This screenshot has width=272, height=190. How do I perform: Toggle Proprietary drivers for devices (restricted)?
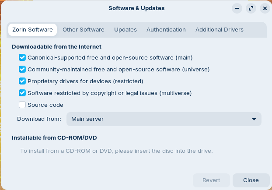click(x=22, y=81)
